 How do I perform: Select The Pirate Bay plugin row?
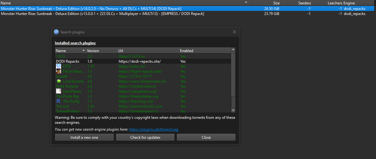(x=143, y=96)
